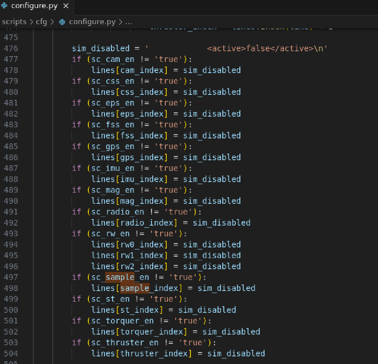Click sc_fss_en on line 483
The image size is (378, 364).
[x=113, y=125]
